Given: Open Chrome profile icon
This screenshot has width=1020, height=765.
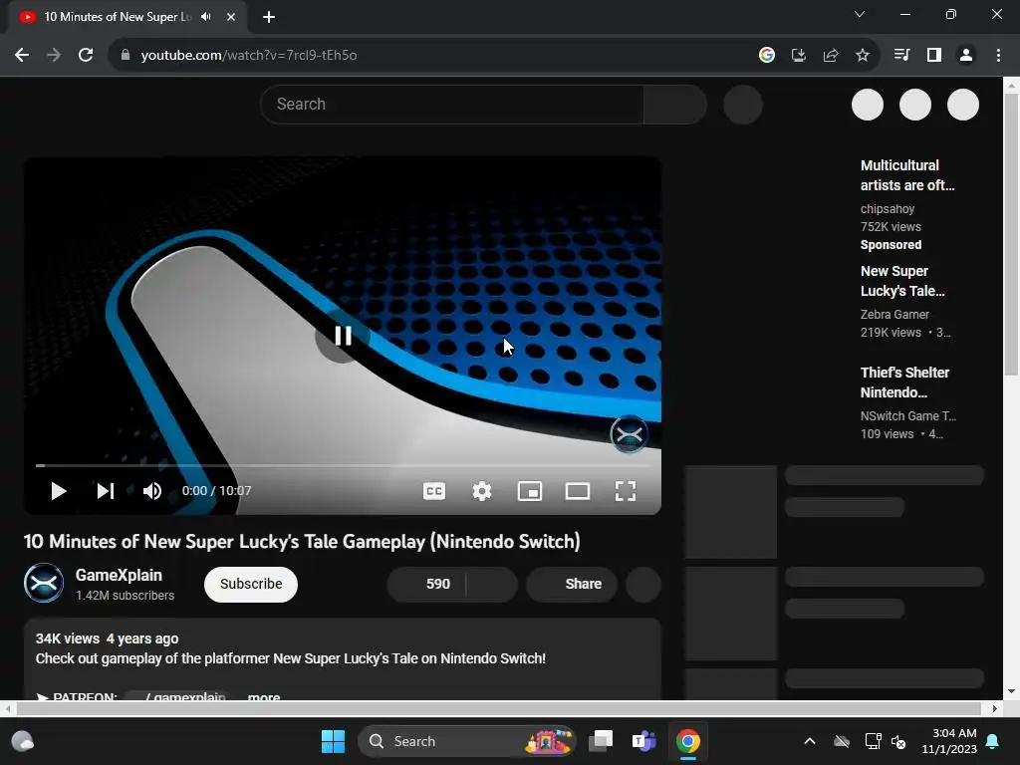Looking at the screenshot, I should click(966, 56).
